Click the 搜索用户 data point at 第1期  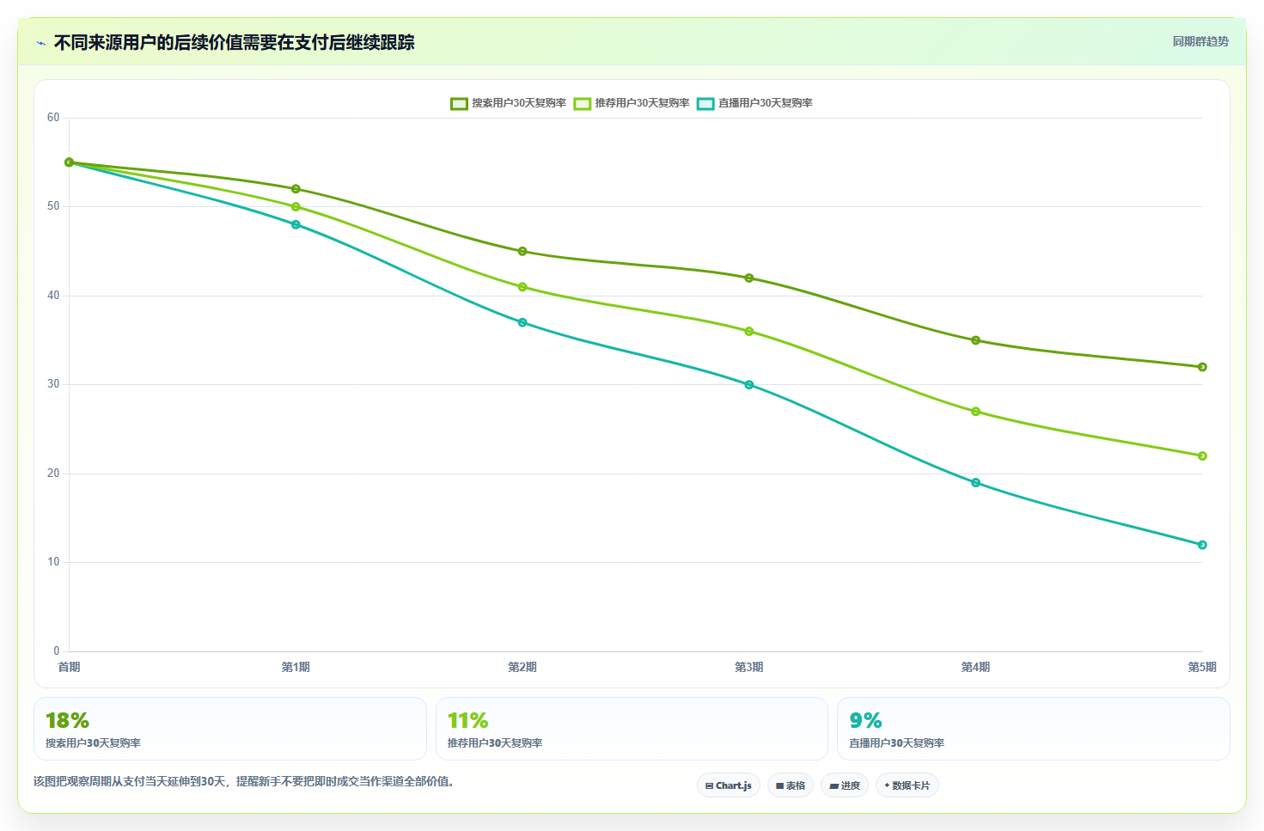[x=296, y=189]
